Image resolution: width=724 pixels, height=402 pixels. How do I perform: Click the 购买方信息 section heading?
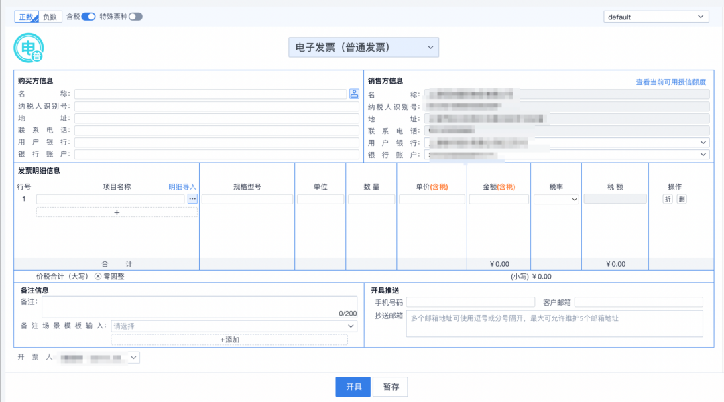[36, 81]
